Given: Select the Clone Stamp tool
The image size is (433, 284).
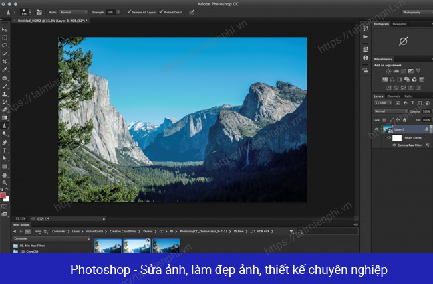Looking at the screenshot, I should [5, 94].
